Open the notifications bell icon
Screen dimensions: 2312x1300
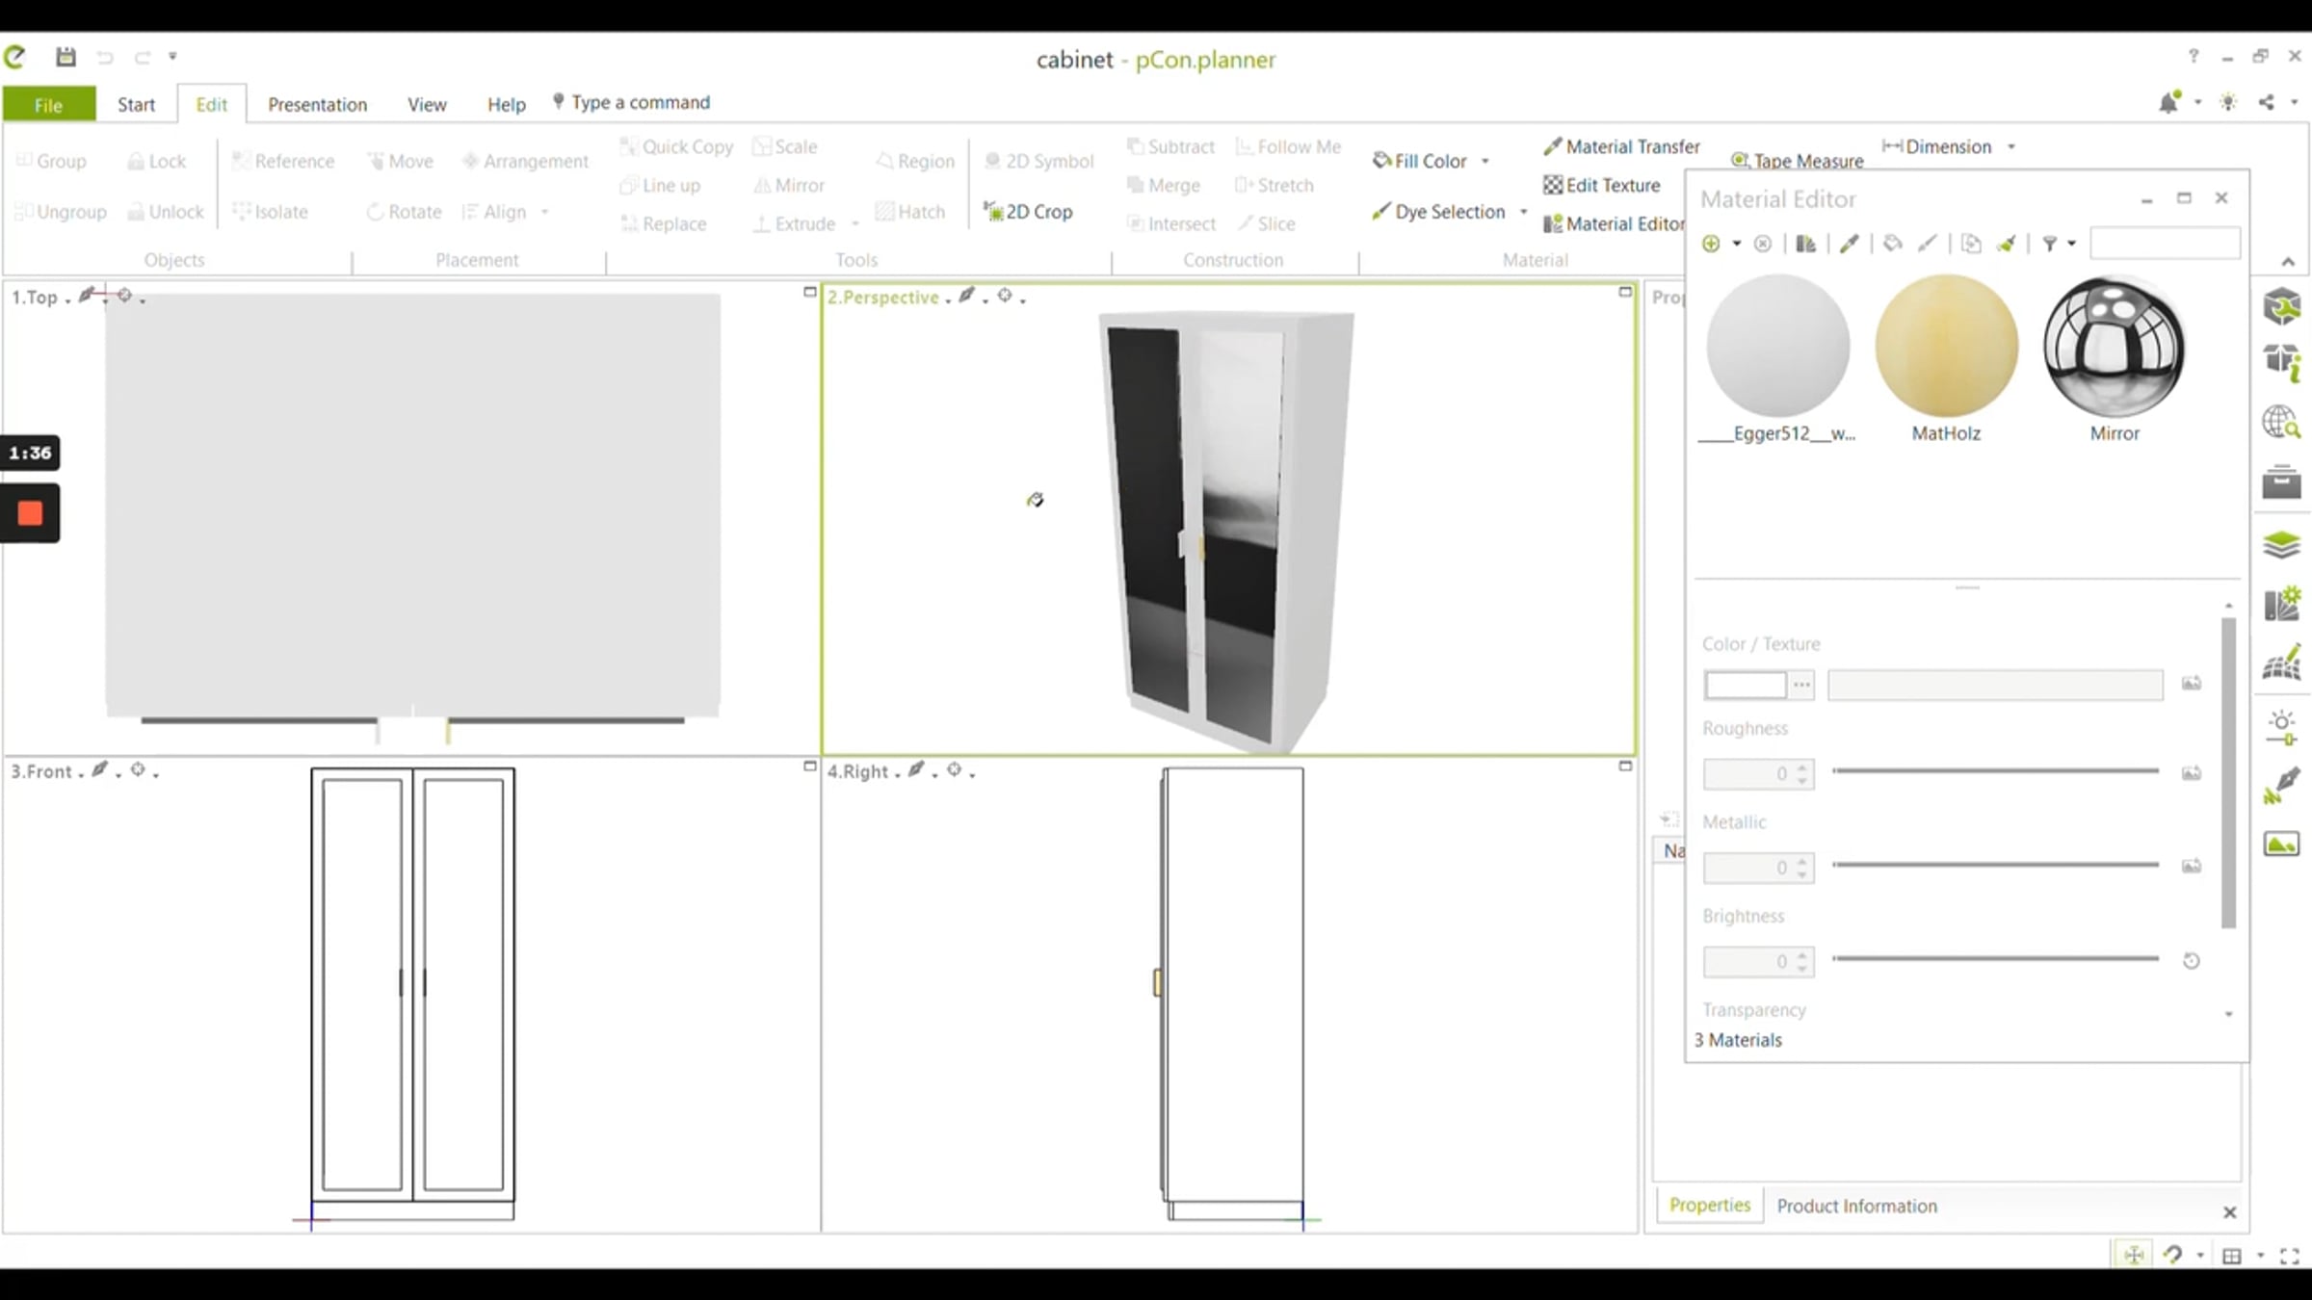coord(2169,102)
